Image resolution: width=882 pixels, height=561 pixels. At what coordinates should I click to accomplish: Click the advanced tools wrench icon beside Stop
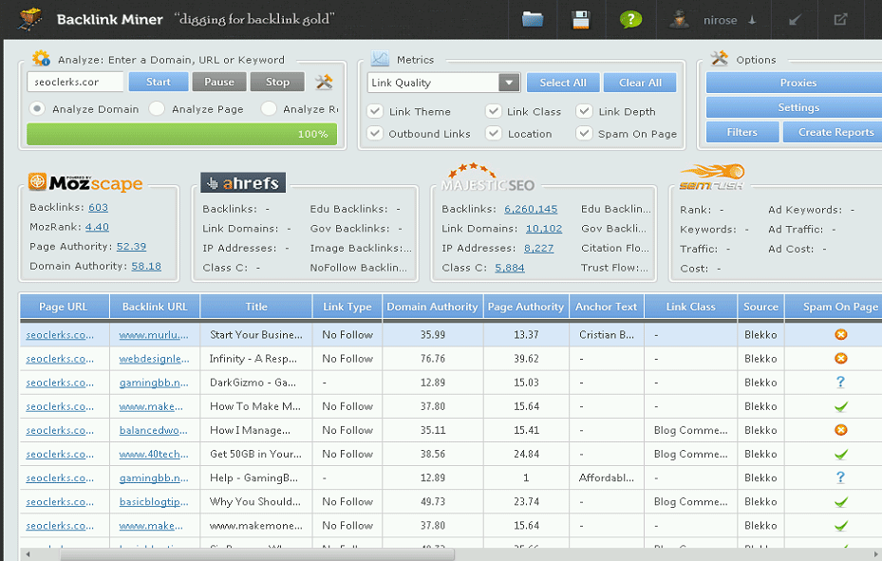[323, 82]
